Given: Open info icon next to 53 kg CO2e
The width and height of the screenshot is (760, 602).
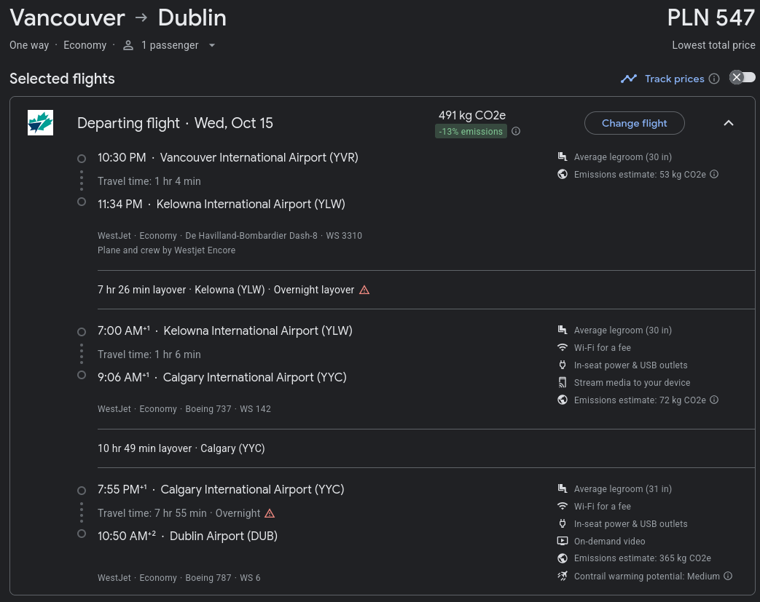Looking at the screenshot, I should [714, 175].
